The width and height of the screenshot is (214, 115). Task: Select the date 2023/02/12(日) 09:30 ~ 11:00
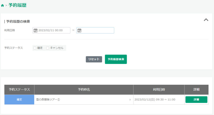(x=155, y=99)
